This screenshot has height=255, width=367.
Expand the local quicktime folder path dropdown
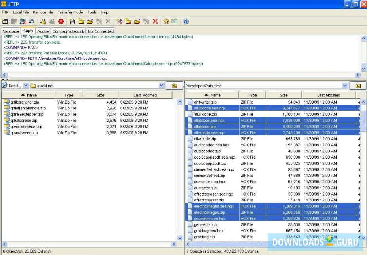tap(161, 86)
